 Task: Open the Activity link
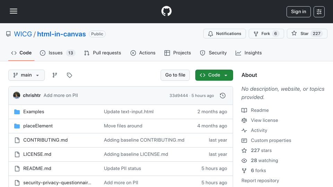click(259, 131)
